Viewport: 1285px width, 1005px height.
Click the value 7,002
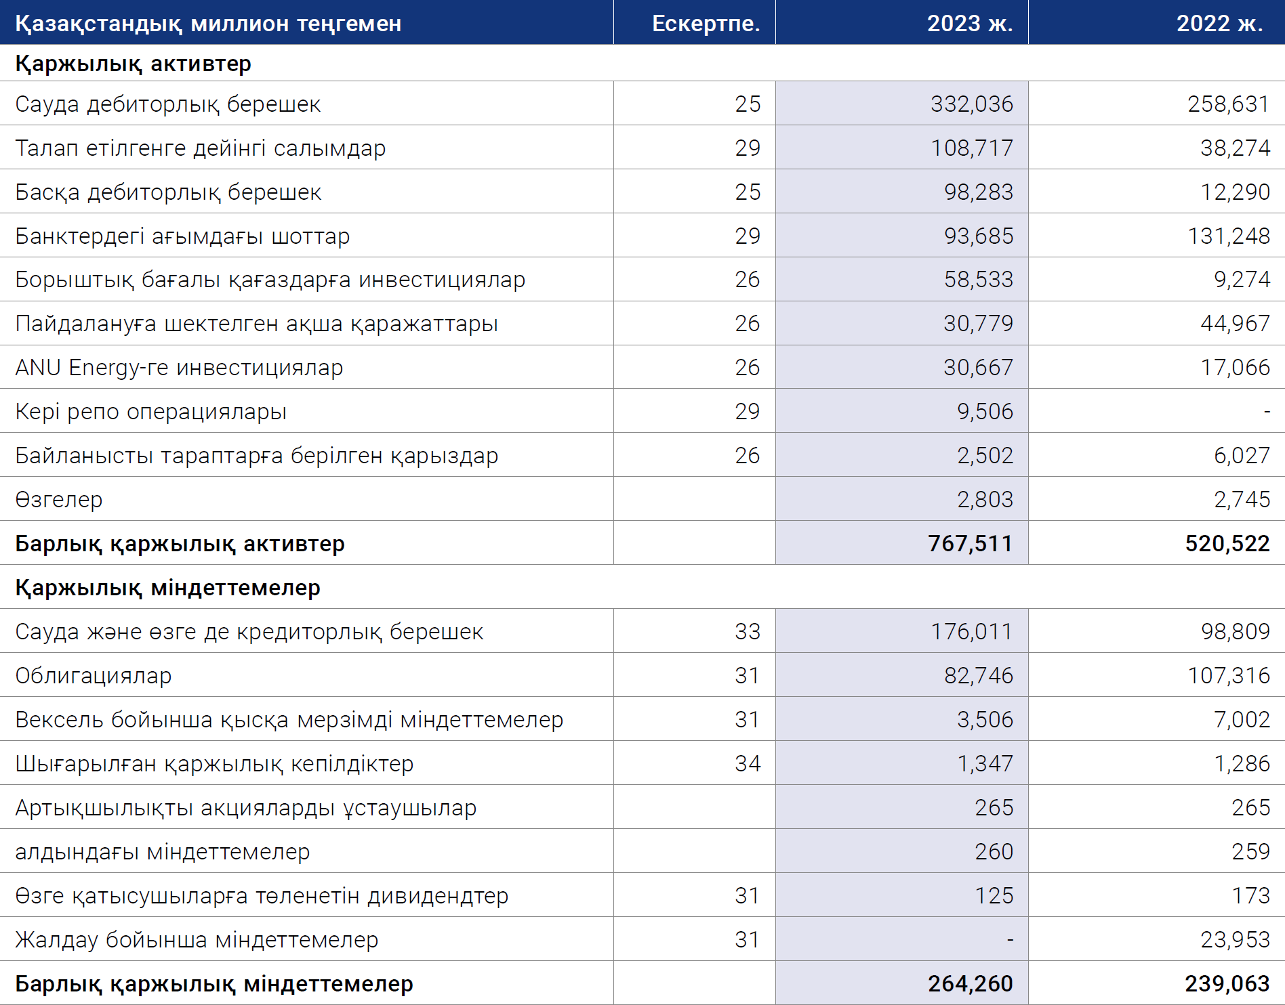coord(1242,720)
